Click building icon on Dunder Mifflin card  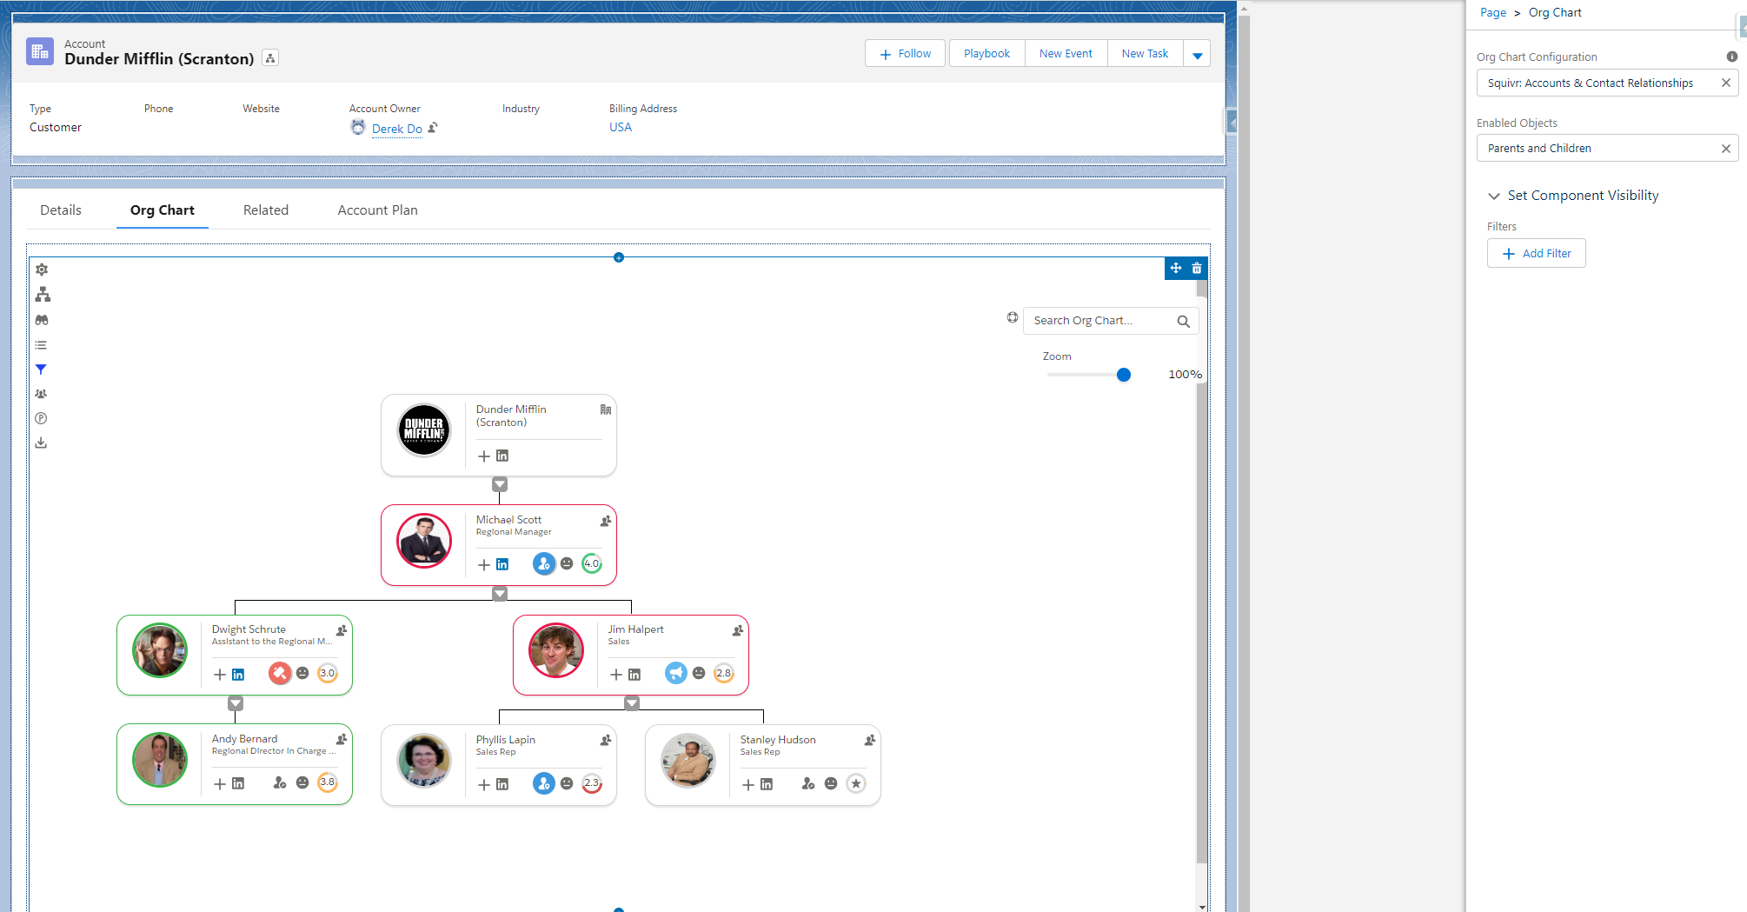tap(606, 409)
